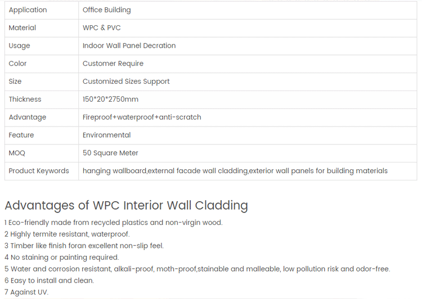Click Fireproof+waterproof+anti-scratch advantage text
The width and height of the screenshot is (422, 299).
pos(142,117)
